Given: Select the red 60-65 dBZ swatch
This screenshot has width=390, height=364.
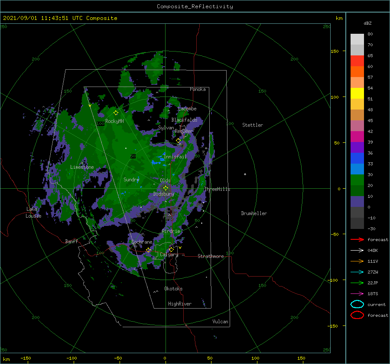Looking at the screenshot, I should [357, 61].
